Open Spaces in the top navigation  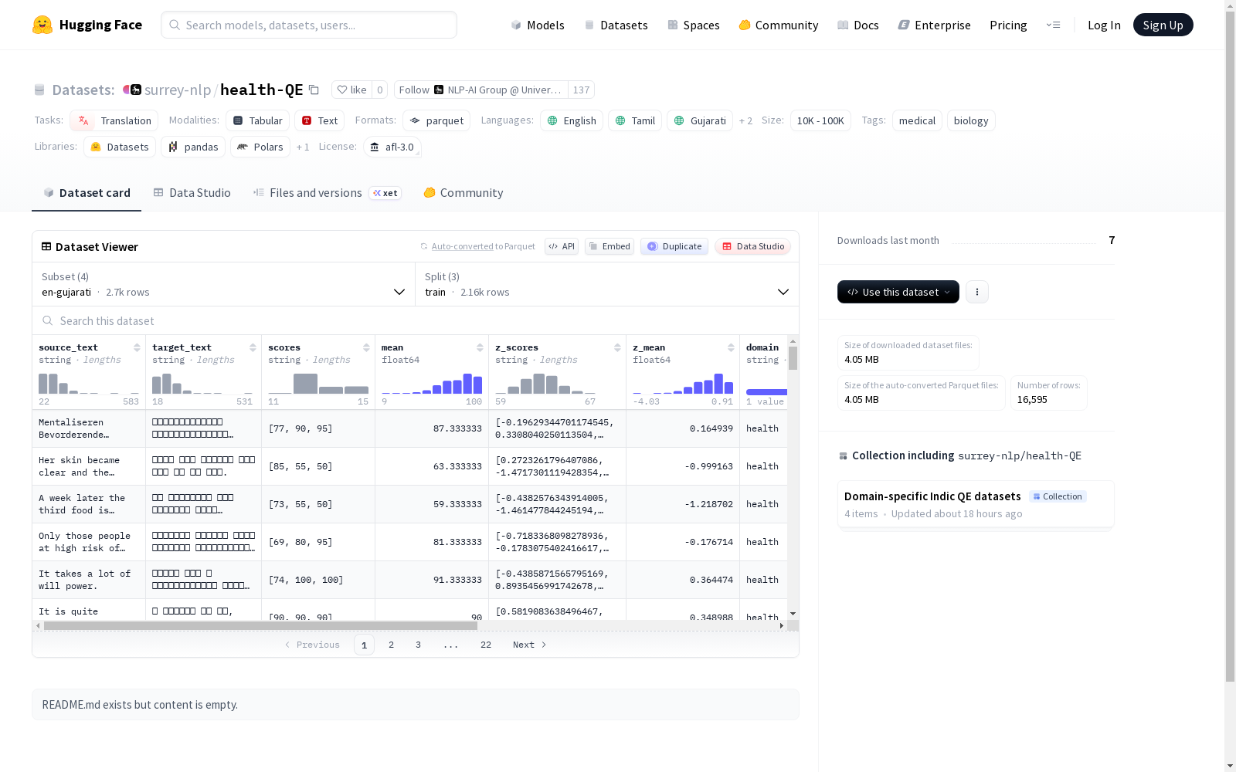tap(694, 25)
